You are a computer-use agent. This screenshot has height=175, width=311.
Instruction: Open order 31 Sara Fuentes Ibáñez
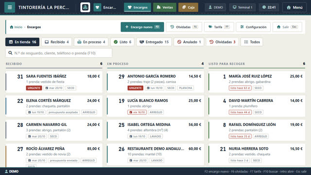54,82
